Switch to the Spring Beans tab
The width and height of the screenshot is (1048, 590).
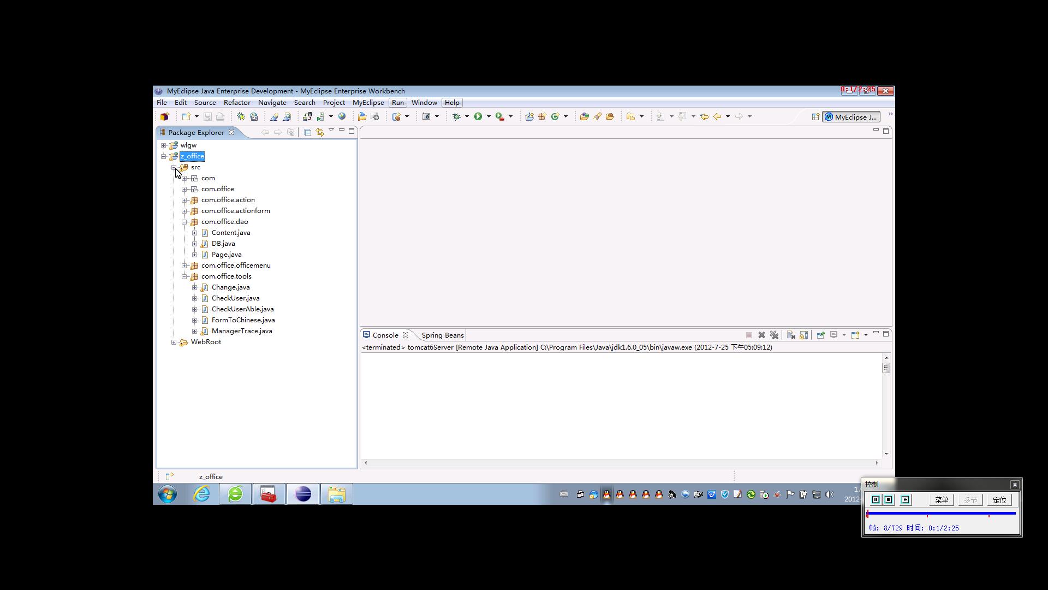click(x=443, y=335)
